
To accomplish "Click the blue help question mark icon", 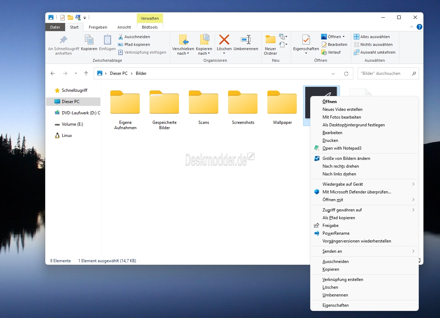I will pyautogui.click(x=419, y=27).
